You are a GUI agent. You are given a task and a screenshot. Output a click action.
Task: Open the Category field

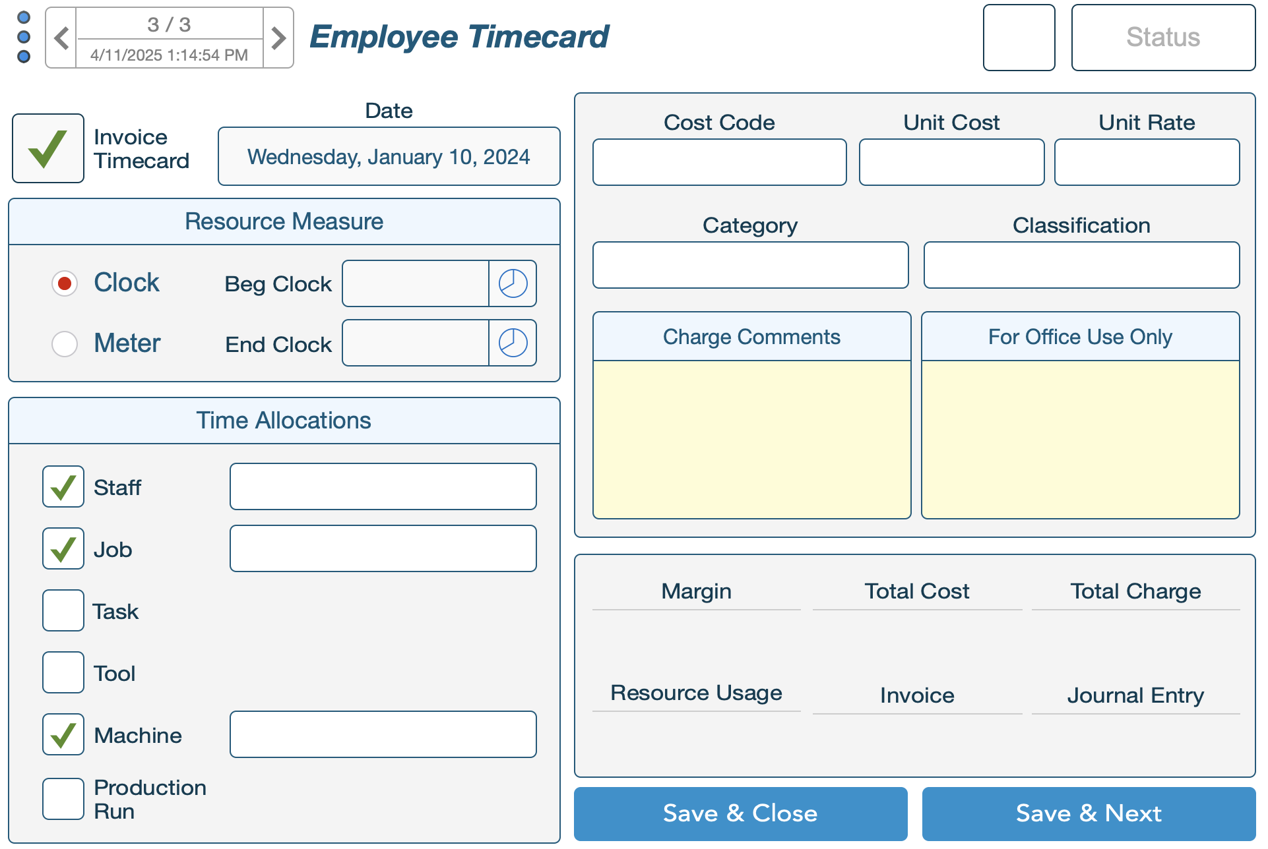pyautogui.click(x=750, y=265)
